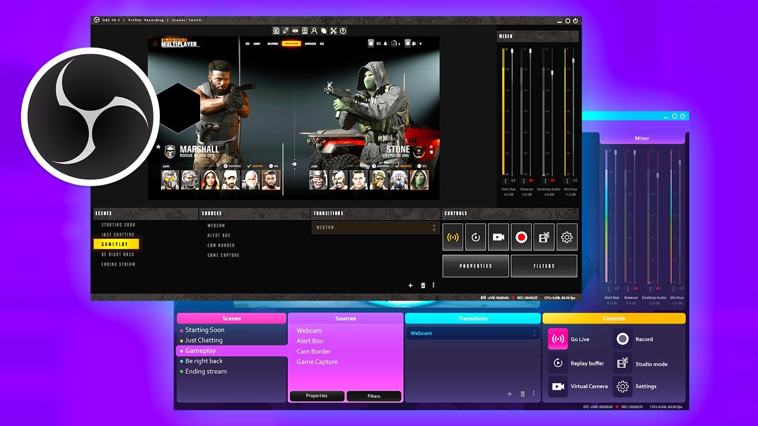Open the three-dot menu in purple Transitions panel
The image size is (758, 426).
click(534, 393)
